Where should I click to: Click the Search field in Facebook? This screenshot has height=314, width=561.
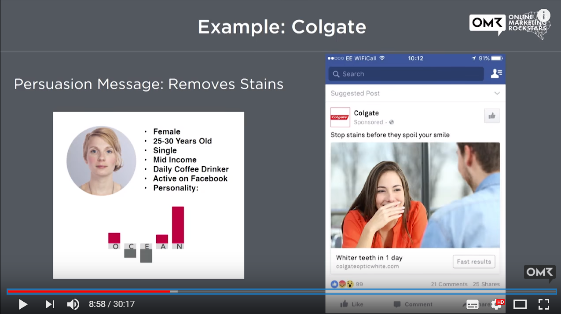coord(406,74)
